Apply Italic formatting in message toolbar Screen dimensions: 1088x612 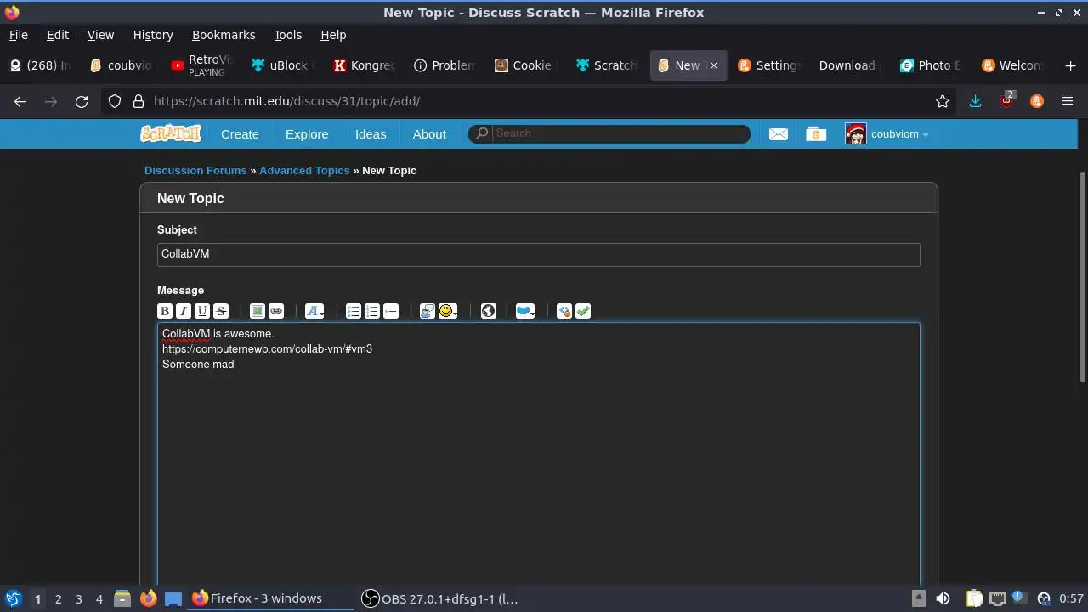(184, 311)
